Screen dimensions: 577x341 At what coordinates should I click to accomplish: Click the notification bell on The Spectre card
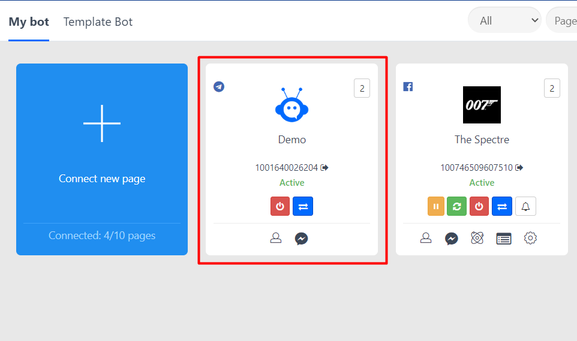click(525, 206)
